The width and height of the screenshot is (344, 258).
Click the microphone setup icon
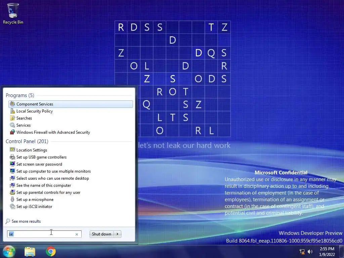pyautogui.click(x=12, y=199)
